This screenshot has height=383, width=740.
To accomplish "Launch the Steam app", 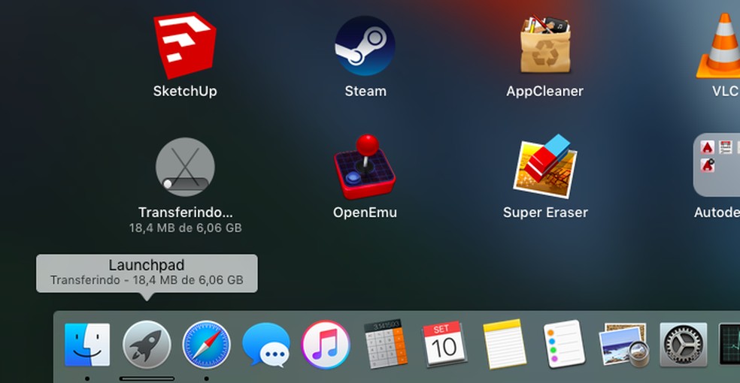I will pos(365,46).
